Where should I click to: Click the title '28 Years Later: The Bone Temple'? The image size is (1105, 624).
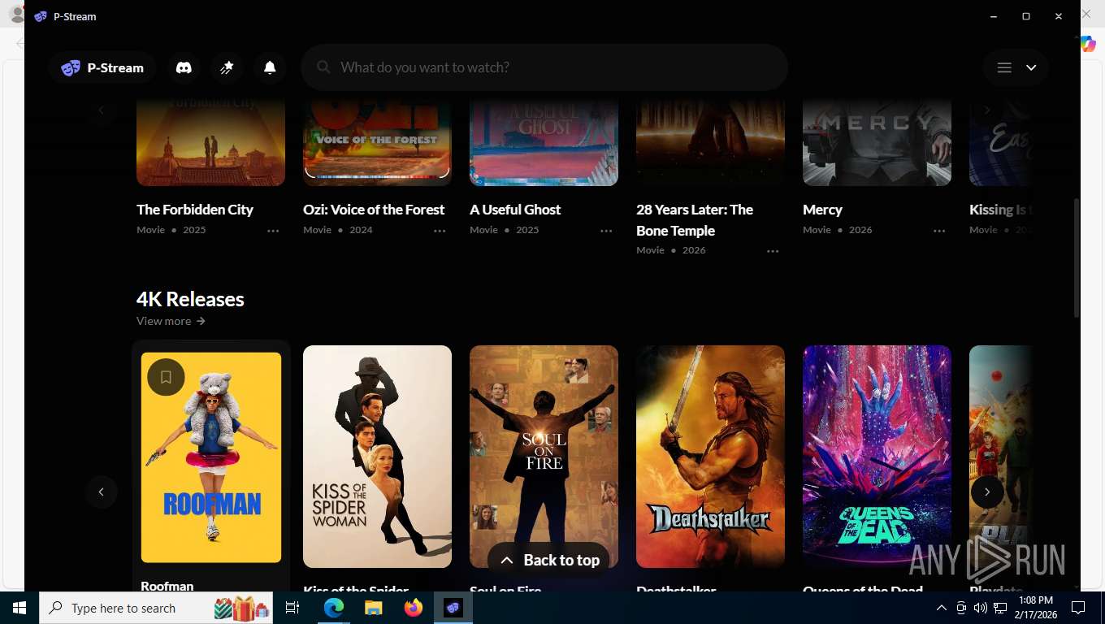pos(695,220)
